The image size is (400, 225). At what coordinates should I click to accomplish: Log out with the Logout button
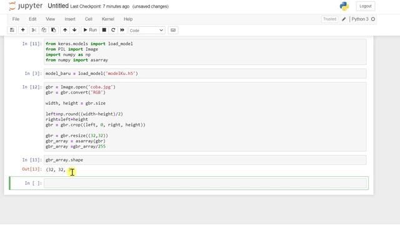(x=365, y=6)
